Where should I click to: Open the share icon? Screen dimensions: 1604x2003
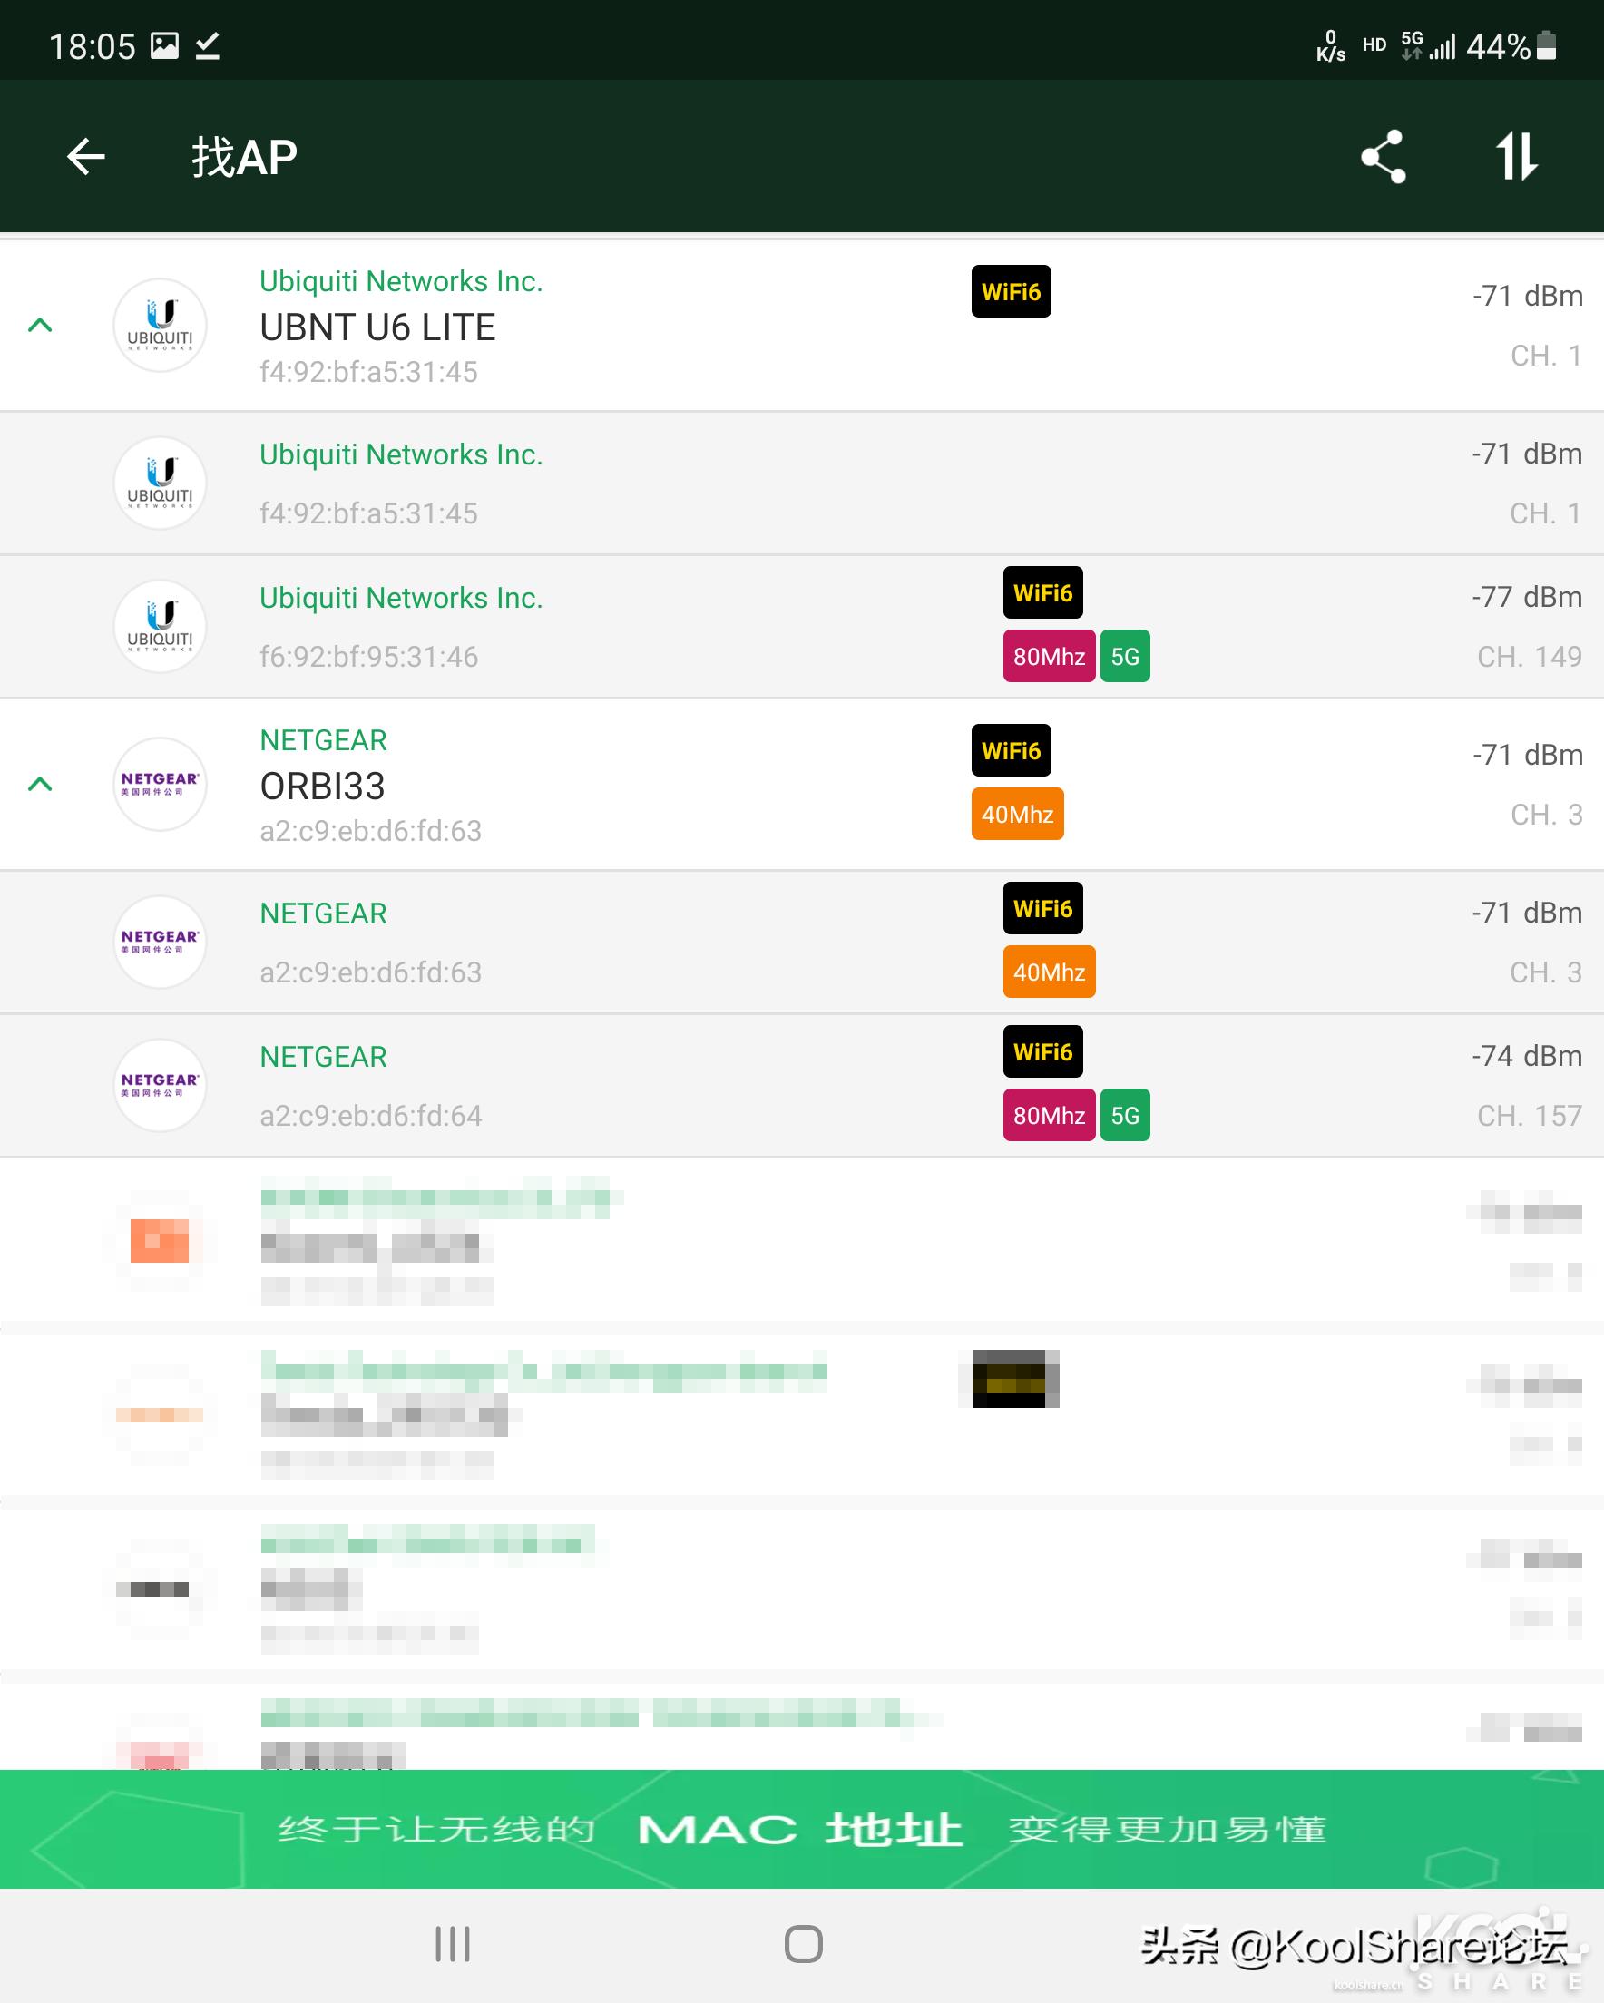(1383, 156)
